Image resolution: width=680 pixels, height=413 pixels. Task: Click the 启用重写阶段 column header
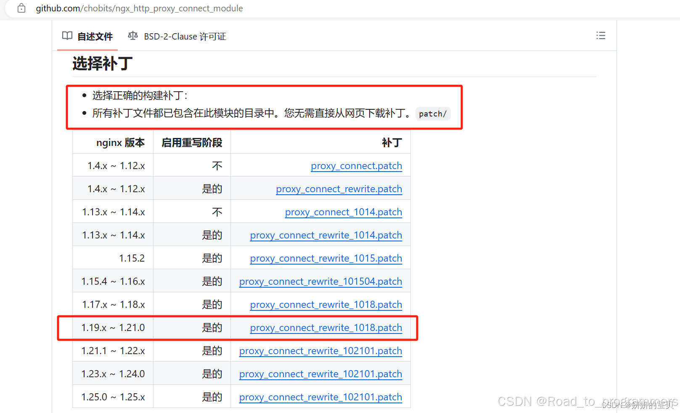coord(192,143)
